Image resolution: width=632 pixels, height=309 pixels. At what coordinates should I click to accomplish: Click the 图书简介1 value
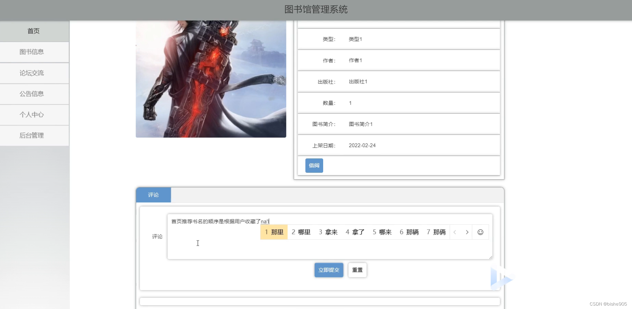point(361,124)
